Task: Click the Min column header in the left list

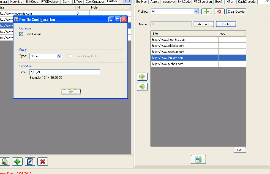Action: 82,7
